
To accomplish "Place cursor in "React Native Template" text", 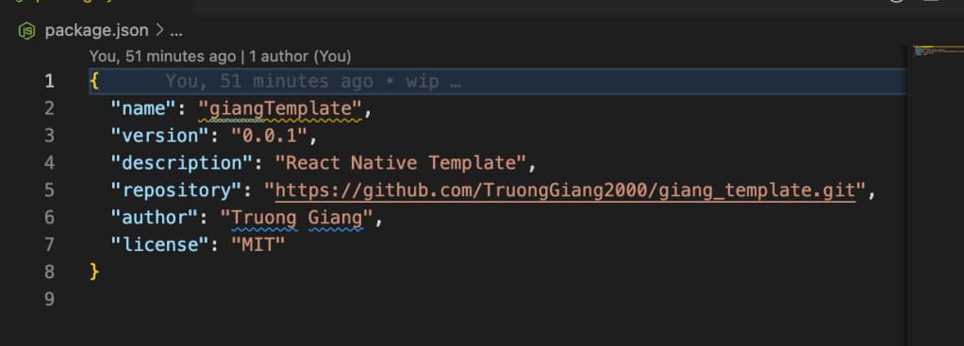I will 401,163.
